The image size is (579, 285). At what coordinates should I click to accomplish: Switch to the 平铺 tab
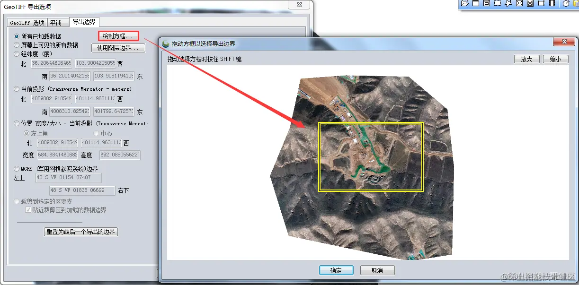pyautogui.click(x=56, y=22)
